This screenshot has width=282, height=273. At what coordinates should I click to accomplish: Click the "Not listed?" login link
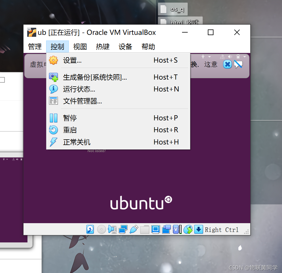pyautogui.click(x=97, y=151)
